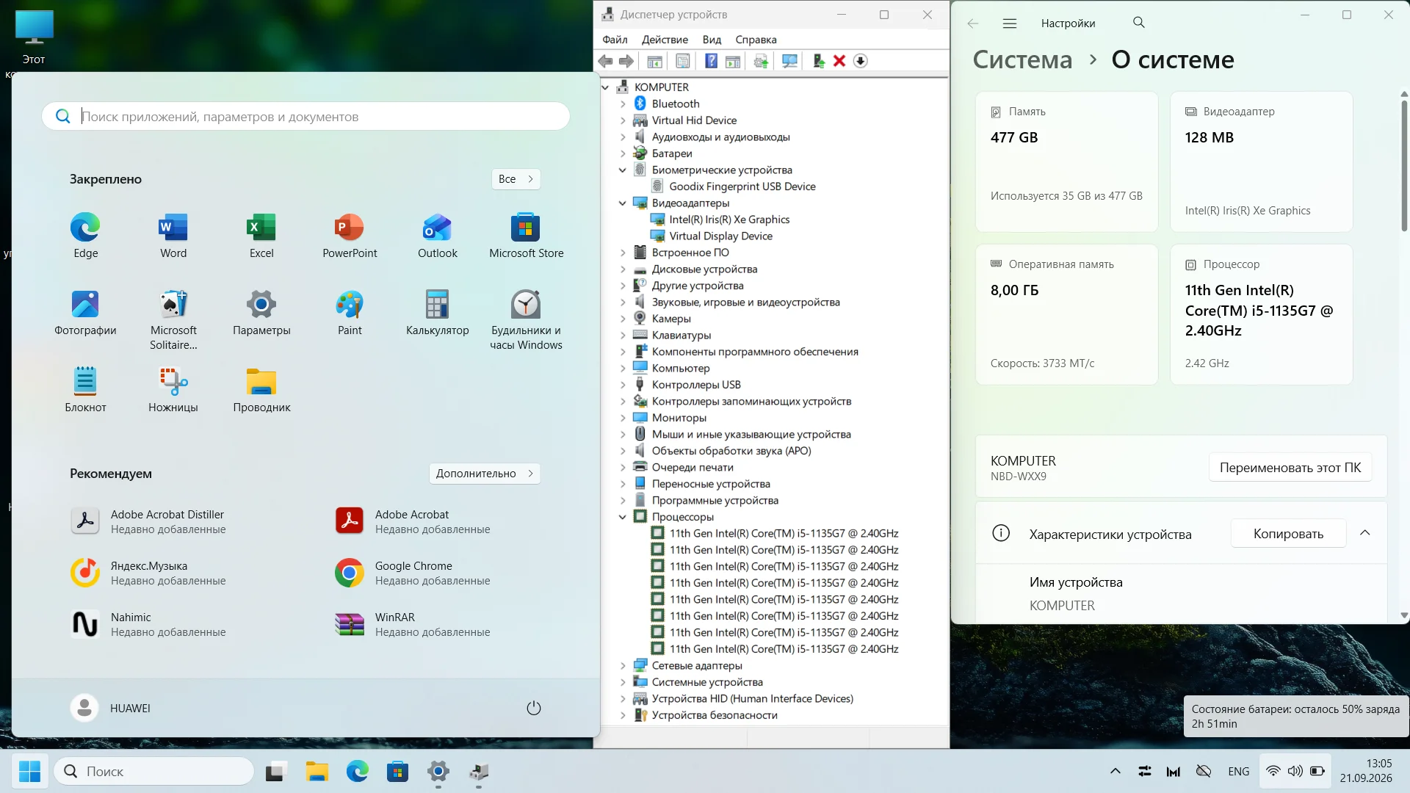Open Яндекс.Музыка from recommendations

point(148,573)
